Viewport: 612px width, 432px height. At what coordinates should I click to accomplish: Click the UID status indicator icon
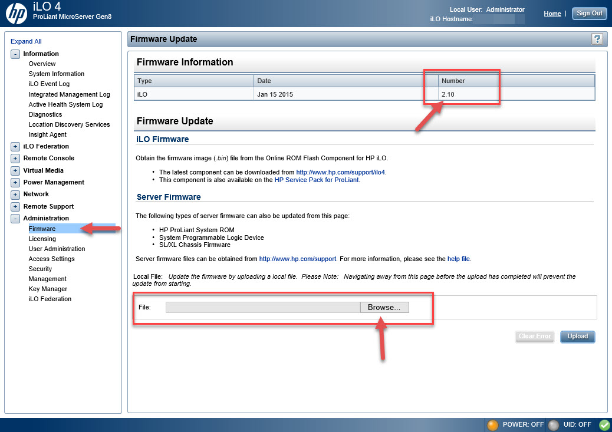(554, 424)
